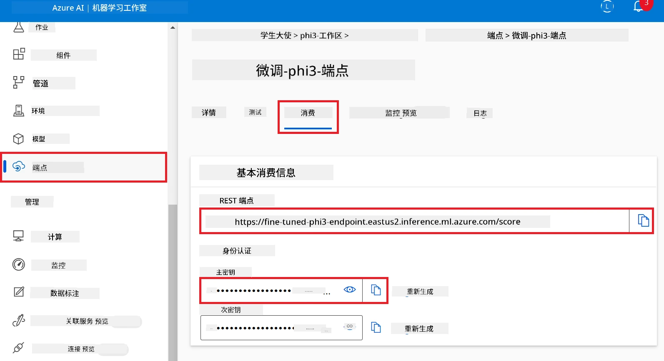Click sidebar scrollbar up arrow

[173, 27]
